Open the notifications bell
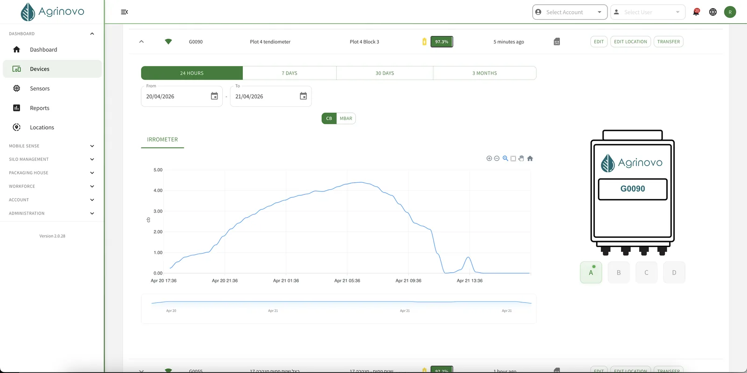This screenshot has height=373, width=747. coord(696,12)
